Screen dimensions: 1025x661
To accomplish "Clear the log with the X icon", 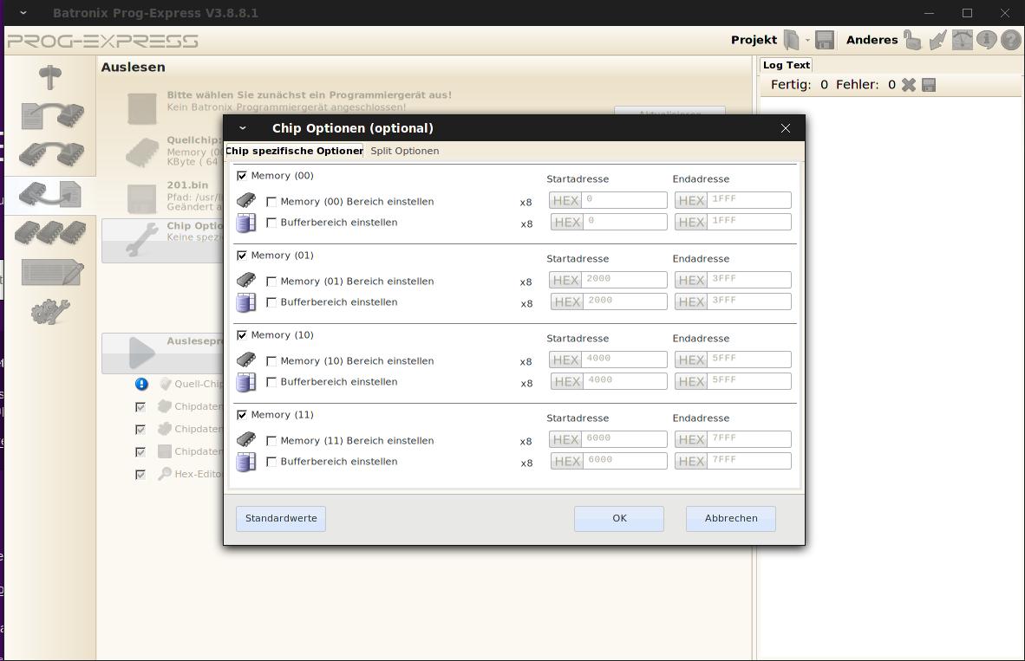I will click(x=909, y=84).
